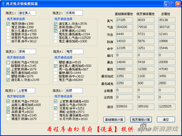Select 暴抗 base value 34660 field
Viewport: 182px width, 136px height.
[124, 69]
